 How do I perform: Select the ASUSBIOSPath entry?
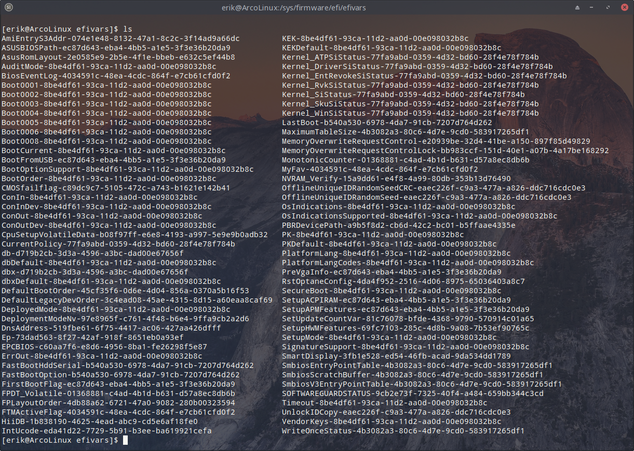click(116, 48)
